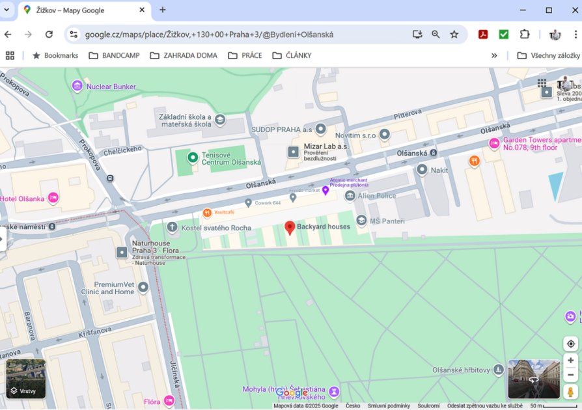The image size is (582, 410).
Task: Open the Alien Police pin
Action: [350, 195]
